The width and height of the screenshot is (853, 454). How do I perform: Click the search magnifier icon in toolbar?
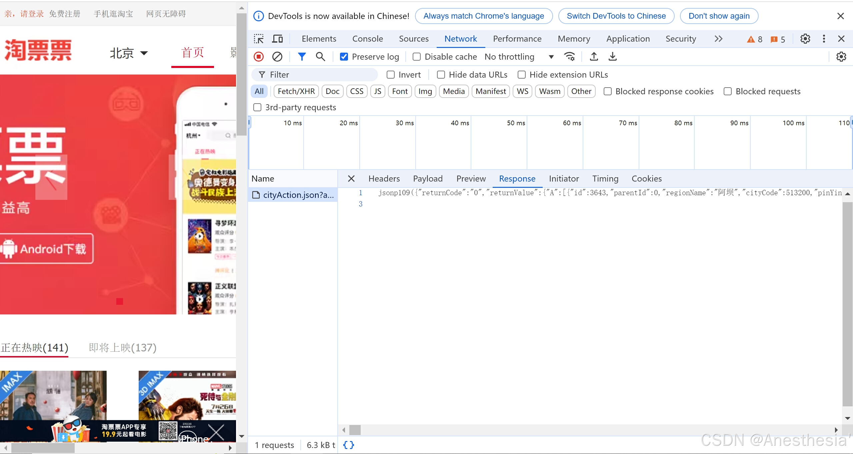(320, 56)
